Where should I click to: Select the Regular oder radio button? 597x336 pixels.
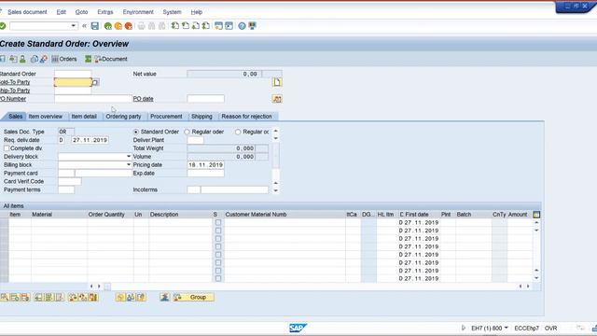click(187, 132)
